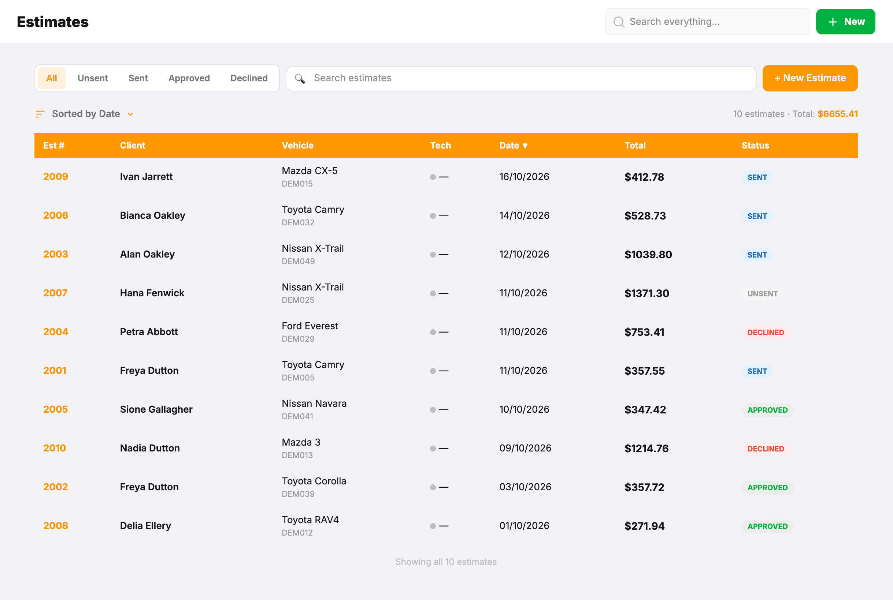Click the APPROVED badge for Sione Gallagher
Viewport: 893px width, 600px height.
767,410
